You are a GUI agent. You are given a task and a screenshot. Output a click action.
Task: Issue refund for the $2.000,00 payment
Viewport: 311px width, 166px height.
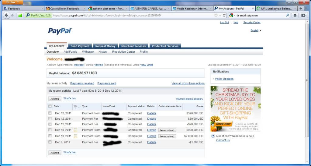tap(167, 136)
